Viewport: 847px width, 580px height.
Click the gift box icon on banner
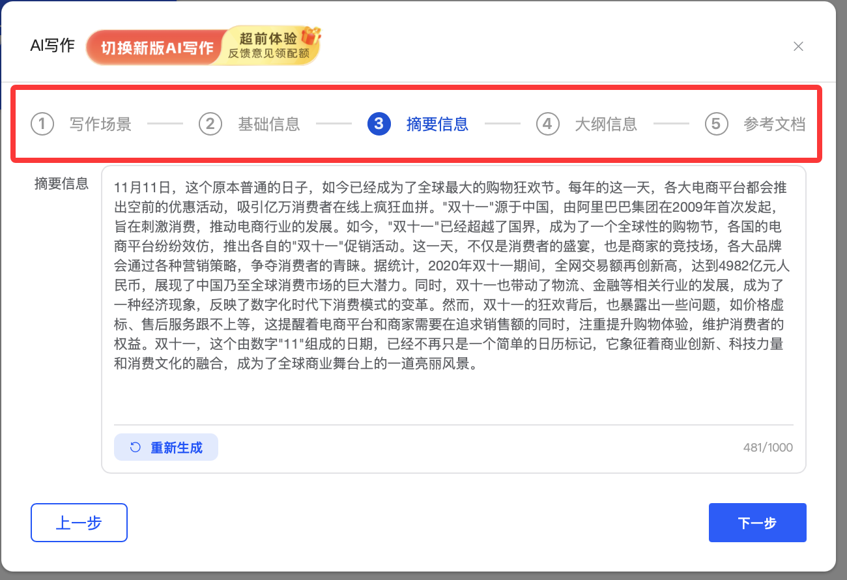(311, 36)
